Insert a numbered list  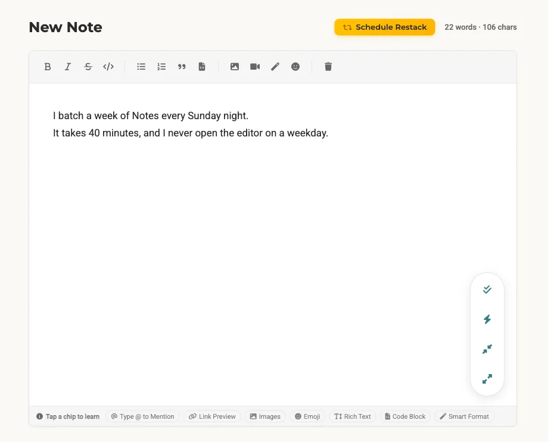pyautogui.click(x=161, y=67)
